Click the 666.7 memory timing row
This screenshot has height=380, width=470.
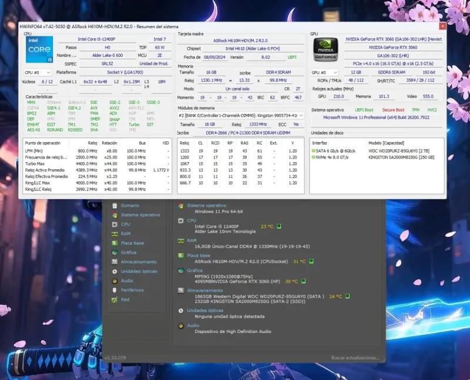(241, 183)
